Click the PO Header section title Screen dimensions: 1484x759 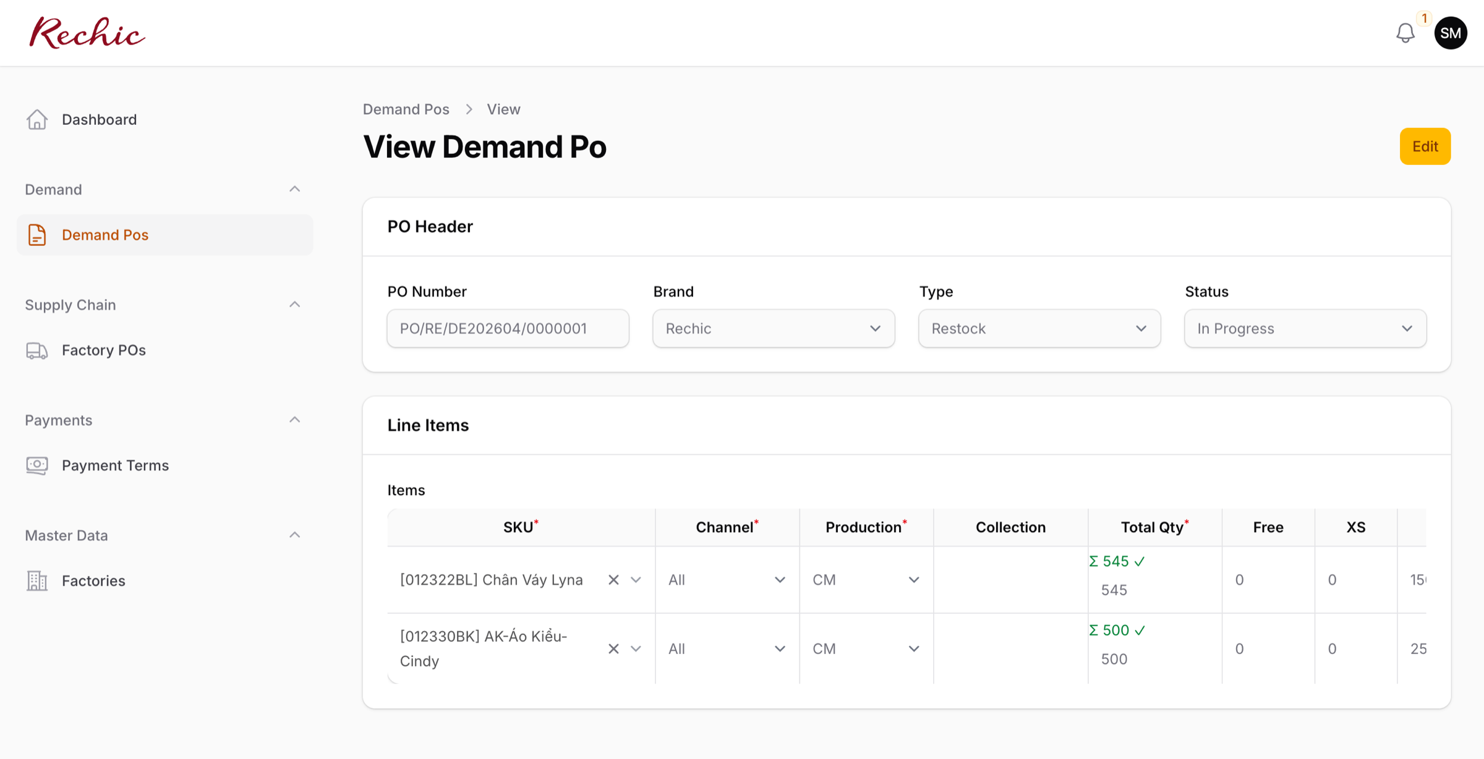pyautogui.click(x=430, y=227)
